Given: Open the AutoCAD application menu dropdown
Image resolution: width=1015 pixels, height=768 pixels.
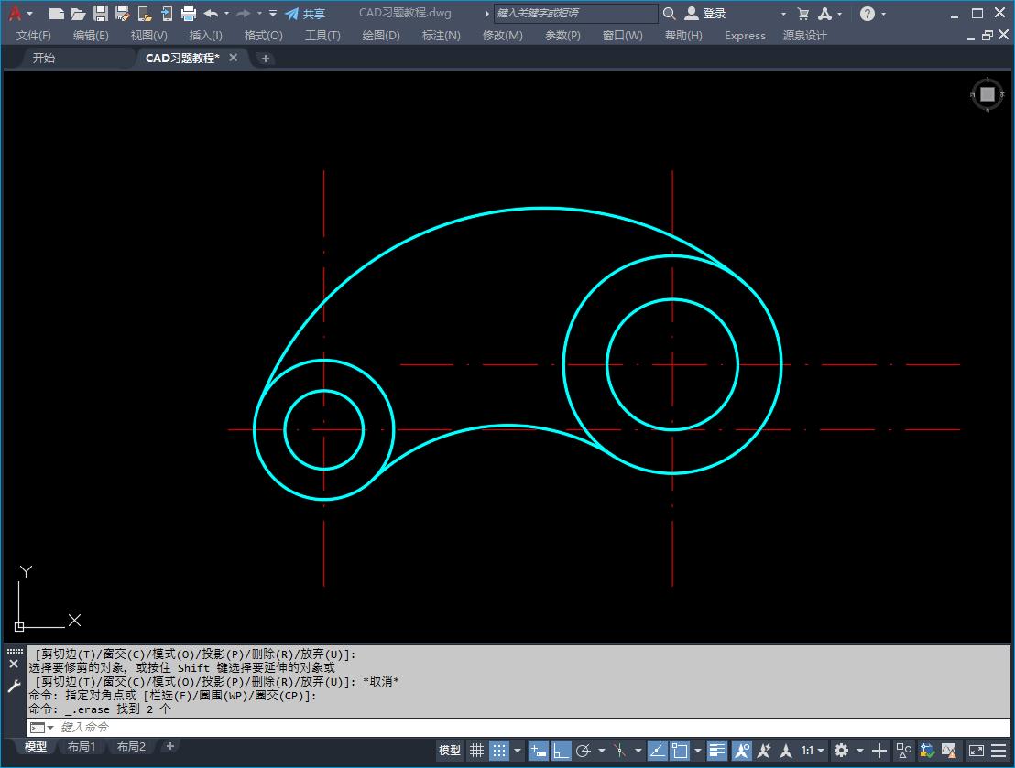Looking at the screenshot, I should coord(20,14).
